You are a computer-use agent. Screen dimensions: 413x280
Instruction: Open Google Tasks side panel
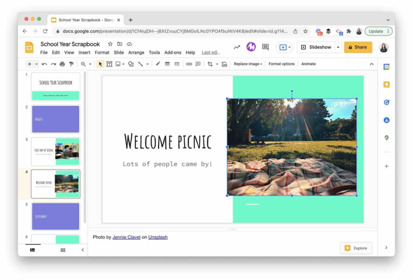click(x=386, y=102)
